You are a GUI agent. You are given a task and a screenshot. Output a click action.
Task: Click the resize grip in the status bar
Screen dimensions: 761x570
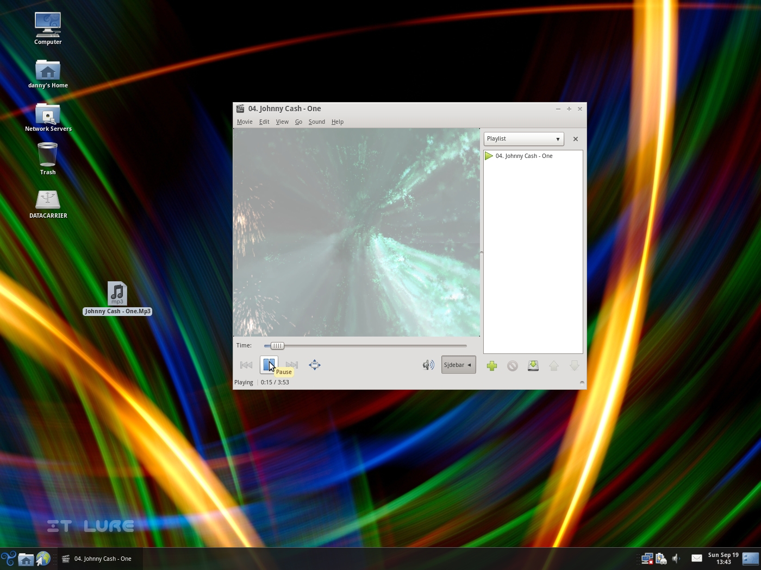[582, 383]
